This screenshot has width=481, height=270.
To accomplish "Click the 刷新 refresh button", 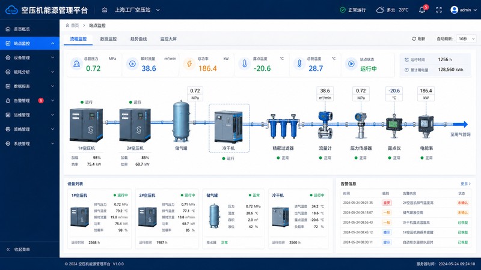I will point(418,39).
